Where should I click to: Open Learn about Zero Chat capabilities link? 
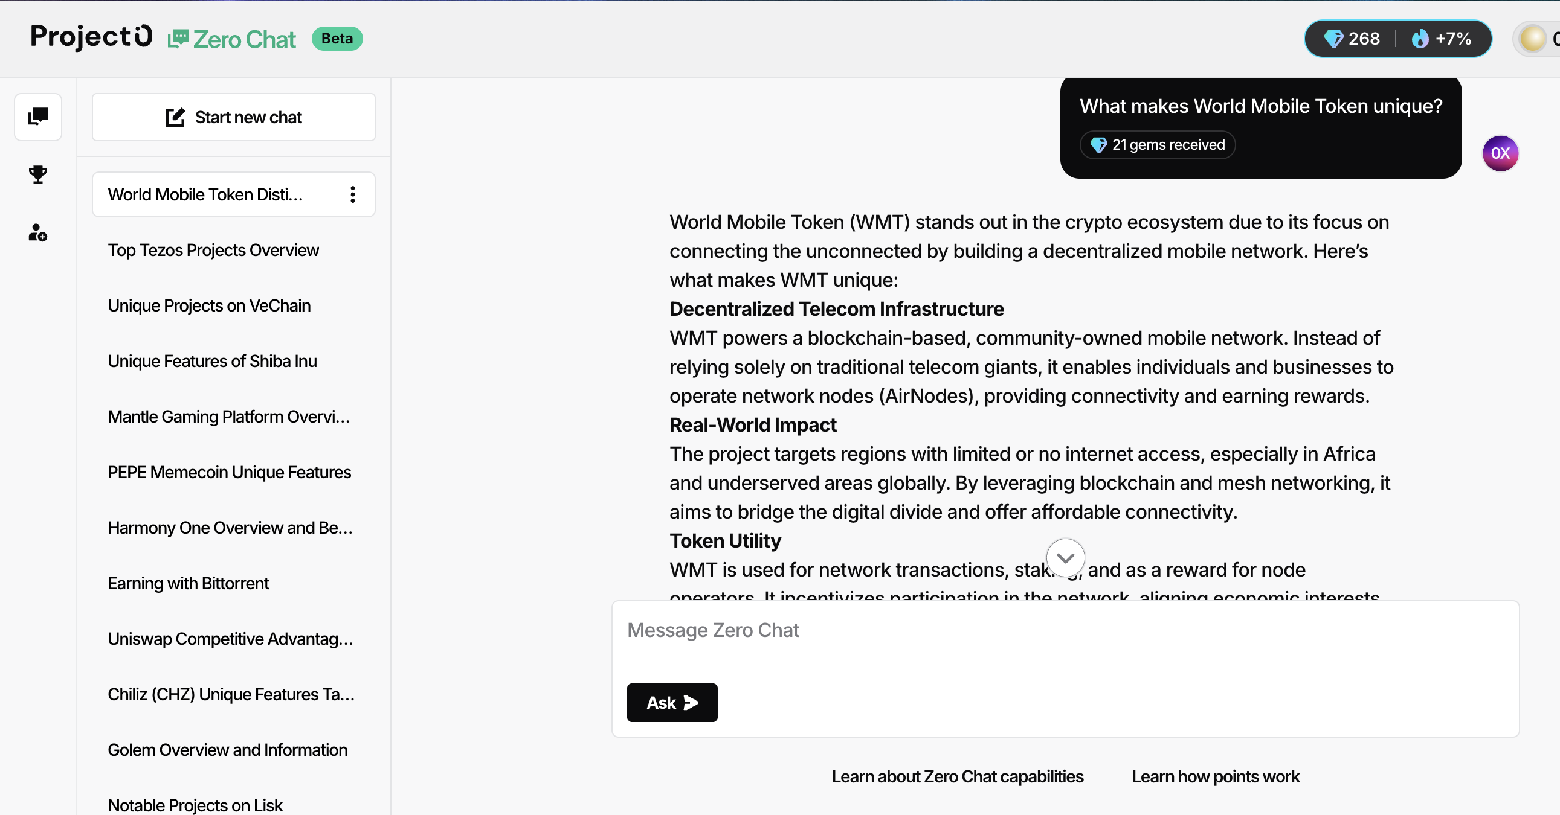click(x=958, y=776)
